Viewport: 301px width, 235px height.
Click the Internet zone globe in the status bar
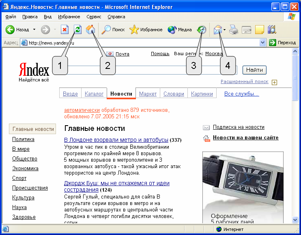click(219, 229)
